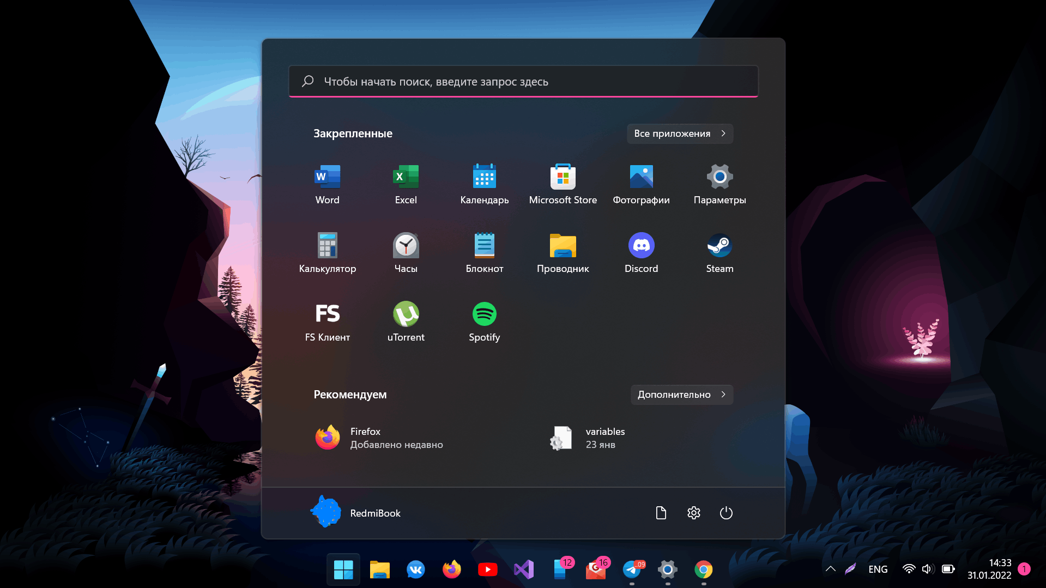Open File Explorer from taskbar
The width and height of the screenshot is (1046, 588).
click(379, 569)
